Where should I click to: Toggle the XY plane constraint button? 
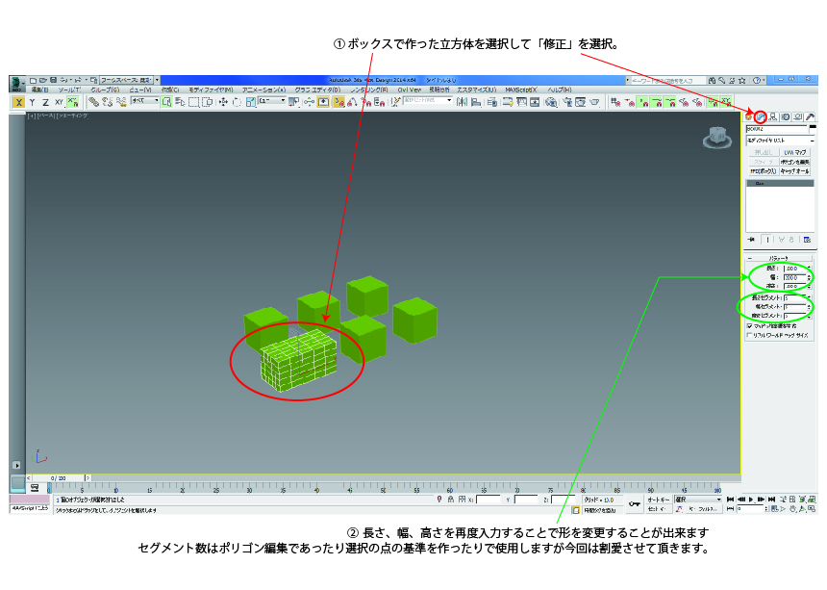(59, 101)
